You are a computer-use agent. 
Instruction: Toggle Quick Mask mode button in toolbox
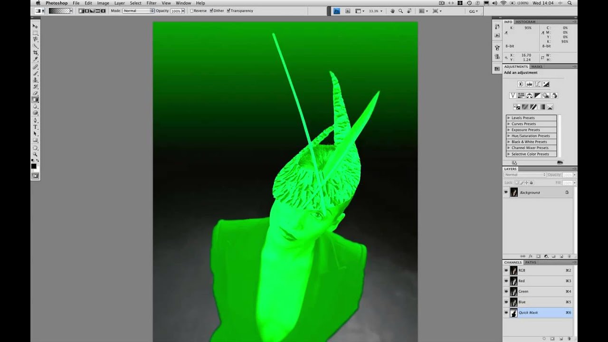(x=35, y=176)
